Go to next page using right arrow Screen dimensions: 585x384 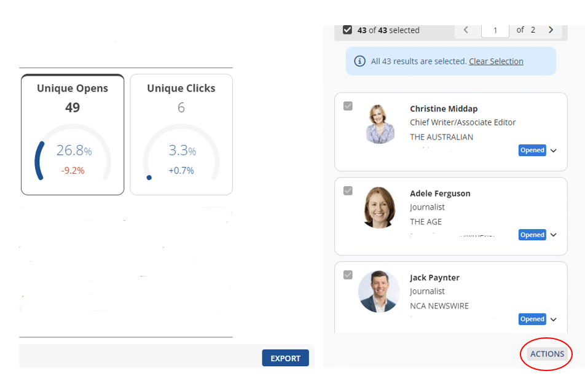point(551,30)
